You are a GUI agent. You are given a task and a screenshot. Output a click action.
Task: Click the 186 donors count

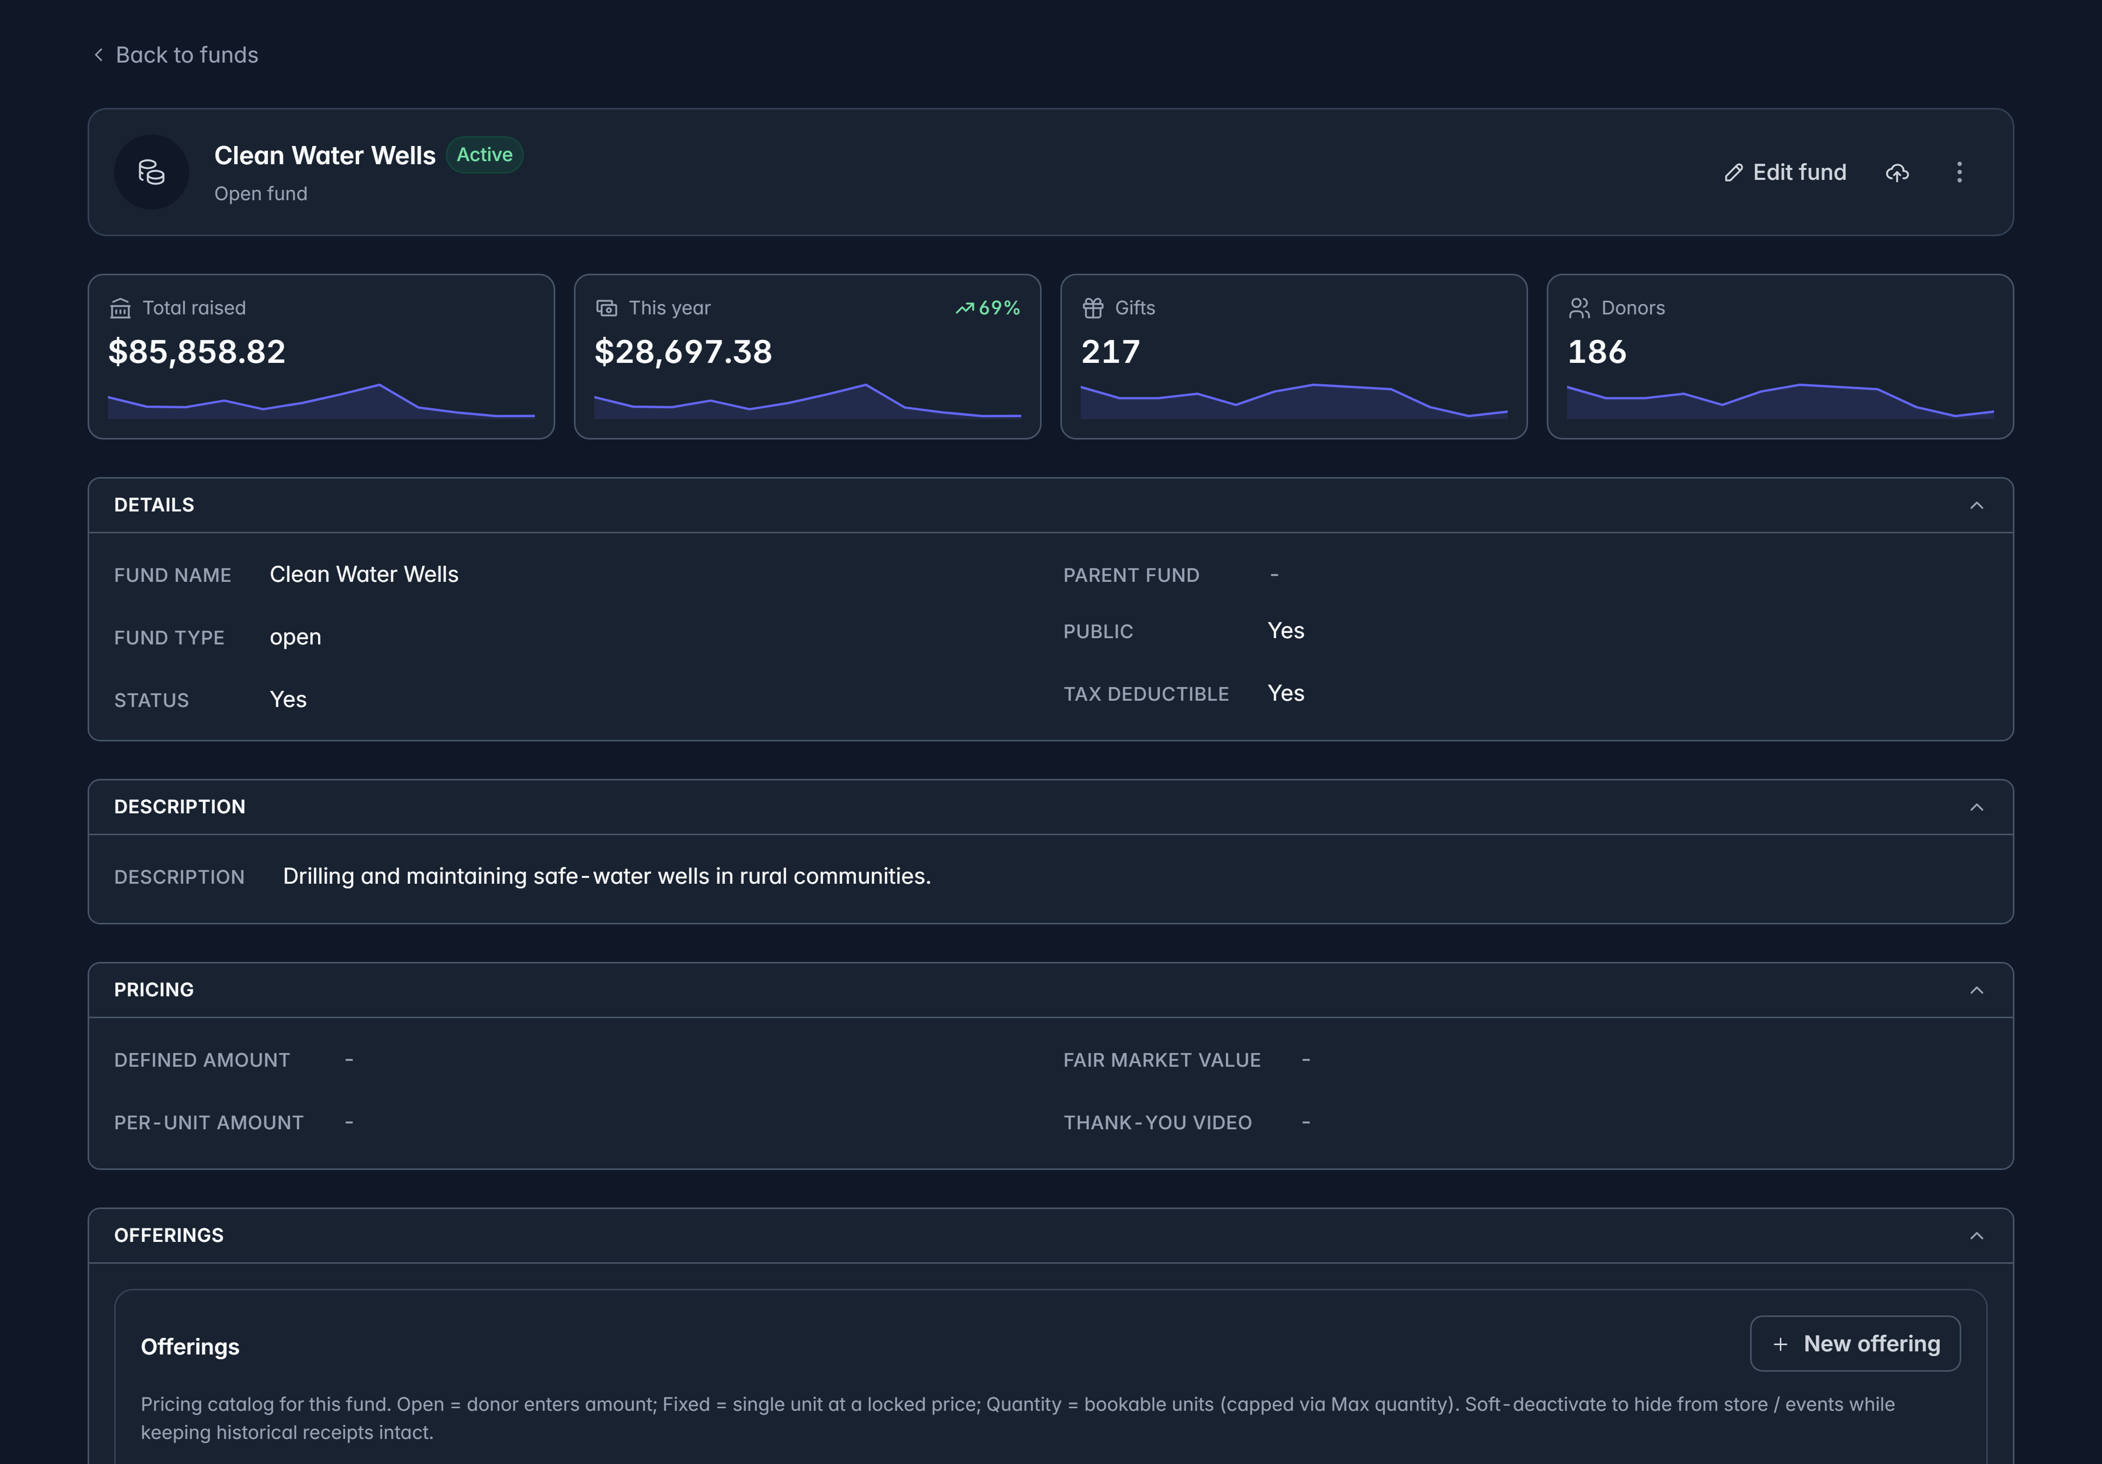(1597, 351)
